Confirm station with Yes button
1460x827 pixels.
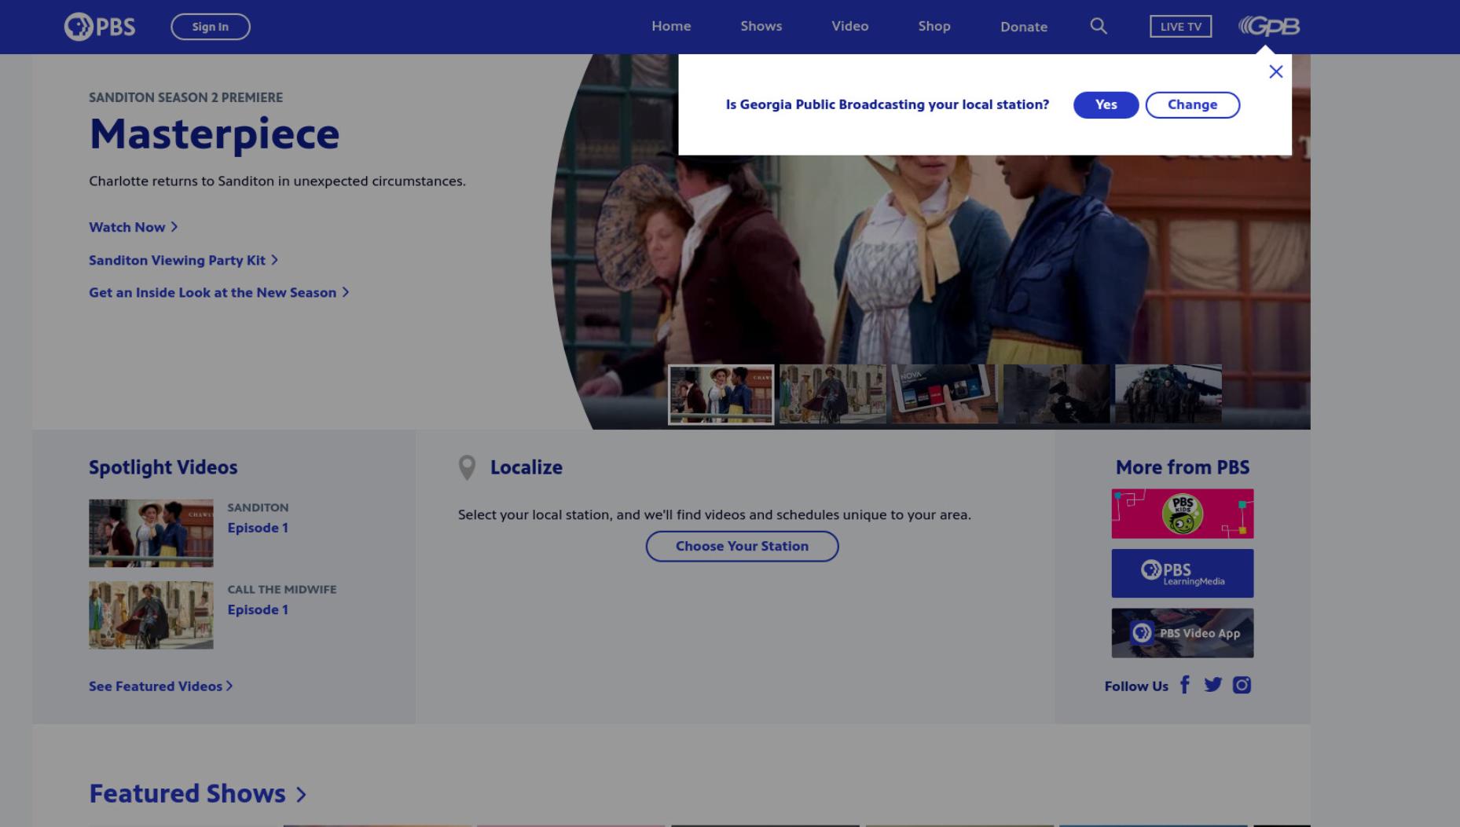pyautogui.click(x=1106, y=104)
